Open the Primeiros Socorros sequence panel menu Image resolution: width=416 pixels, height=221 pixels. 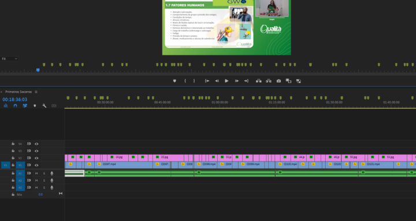click(36, 92)
